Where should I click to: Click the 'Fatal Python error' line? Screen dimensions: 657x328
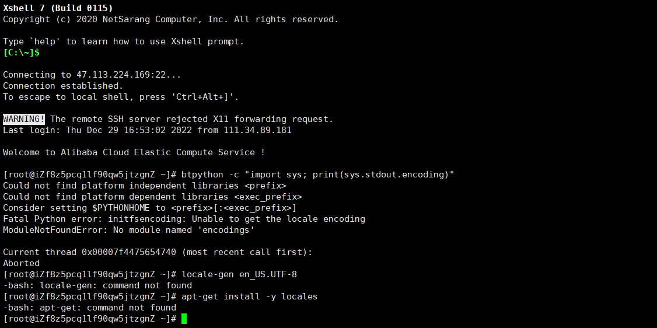point(184,219)
